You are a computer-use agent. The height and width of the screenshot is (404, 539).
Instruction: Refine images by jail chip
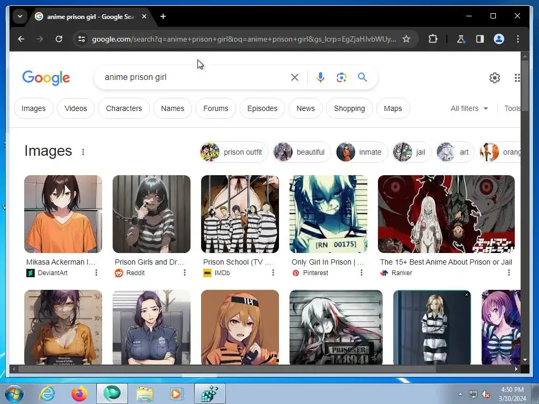[412, 152]
